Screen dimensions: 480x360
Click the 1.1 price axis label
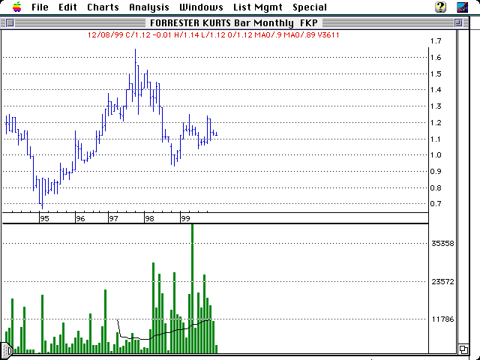(436, 139)
